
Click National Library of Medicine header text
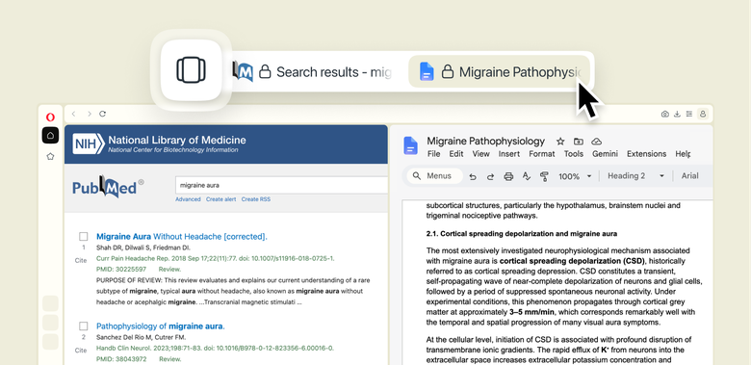(177, 141)
